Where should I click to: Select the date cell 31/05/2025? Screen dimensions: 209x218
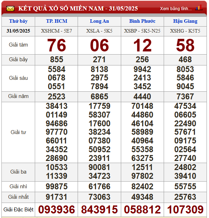tap(18, 31)
